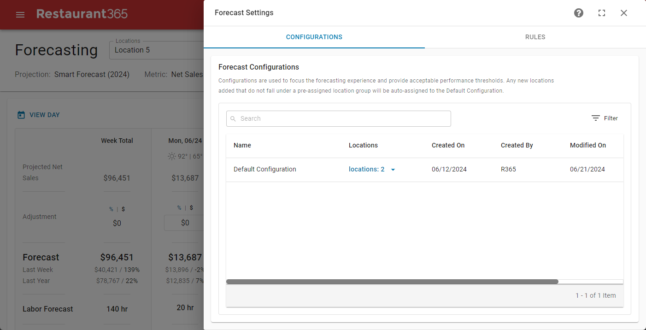This screenshot has width=646, height=330.
Task: Click the Restaurant365 logo
Action: (82, 14)
